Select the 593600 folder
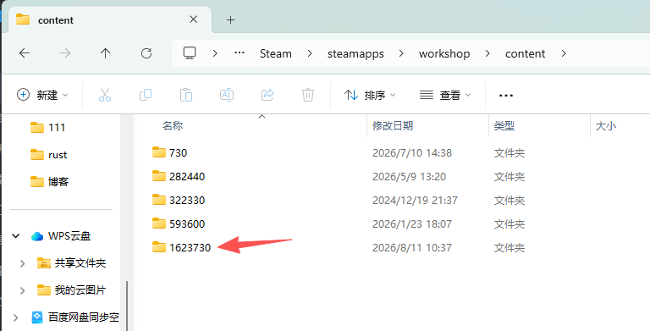The width and height of the screenshot is (650, 331). pos(179,223)
